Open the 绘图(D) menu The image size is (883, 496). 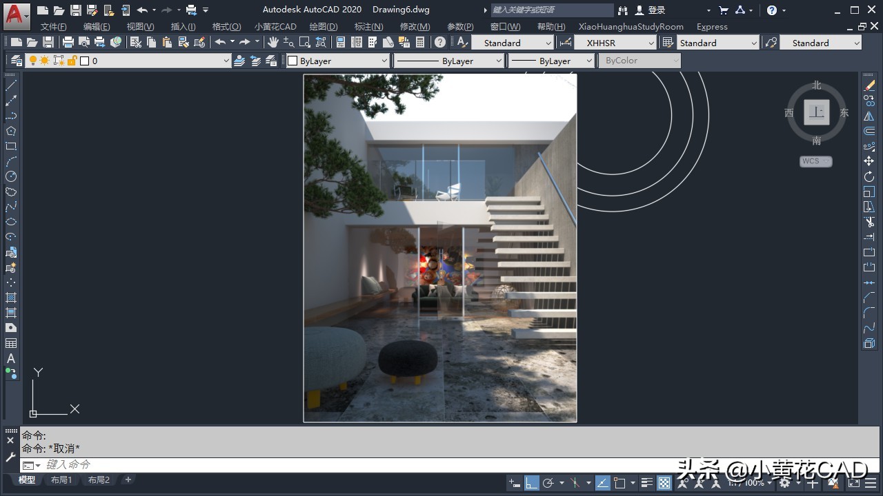click(x=324, y=26)
